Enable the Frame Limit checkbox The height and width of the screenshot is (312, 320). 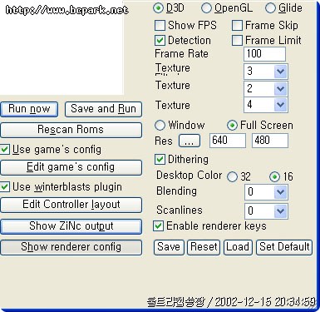pos(237,41)
